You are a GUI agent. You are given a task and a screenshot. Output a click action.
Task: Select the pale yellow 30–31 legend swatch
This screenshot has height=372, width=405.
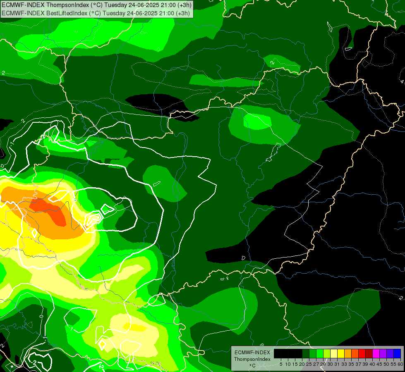(334, 353)
